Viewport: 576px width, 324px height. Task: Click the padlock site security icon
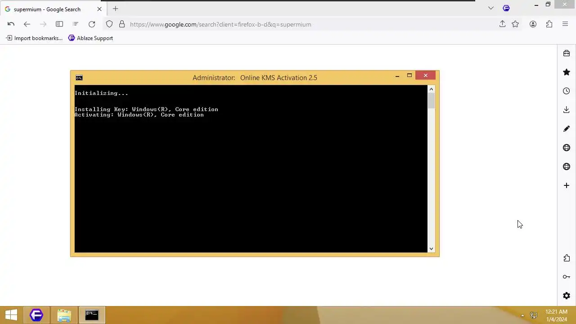coord(121,24)
